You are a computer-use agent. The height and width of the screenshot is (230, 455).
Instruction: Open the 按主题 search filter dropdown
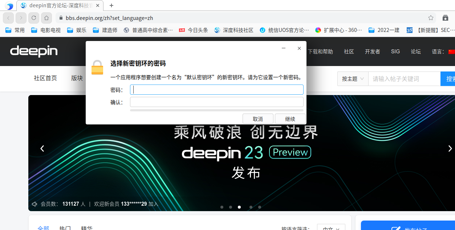[x=352, y=78]
